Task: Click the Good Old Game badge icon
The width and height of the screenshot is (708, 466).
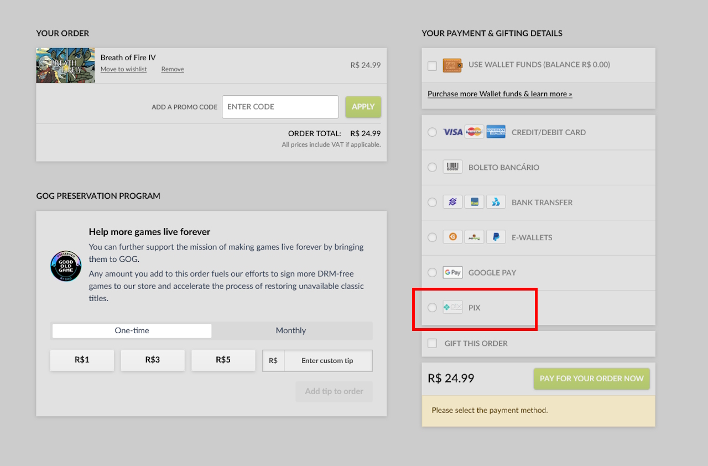Action: [x=66, y=266]
